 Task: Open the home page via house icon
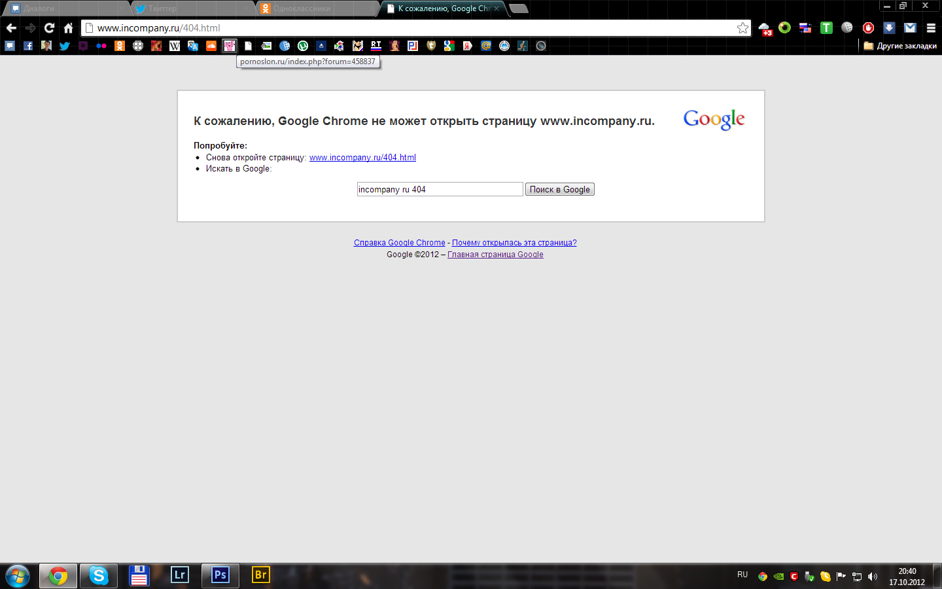point(68,28)
